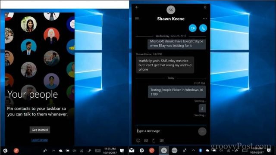Click the battery icon in the left taskbar
The width and height of the screenshot is (276, 155).
(x=68, y=151)
